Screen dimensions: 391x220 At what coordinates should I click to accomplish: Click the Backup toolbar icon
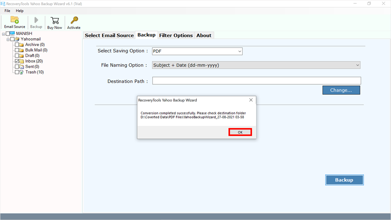pos(36,20)
